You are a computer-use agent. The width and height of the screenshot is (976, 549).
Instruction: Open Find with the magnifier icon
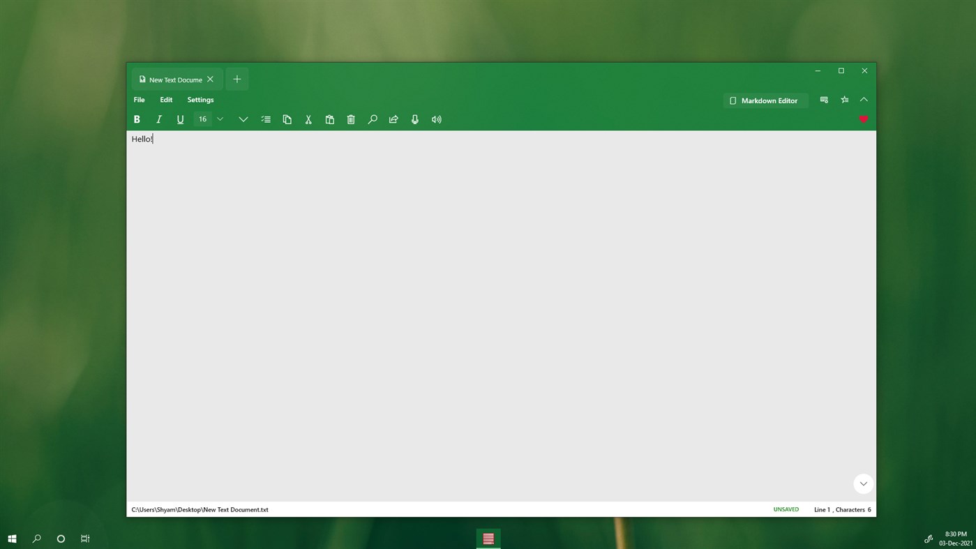click(372, 119)
